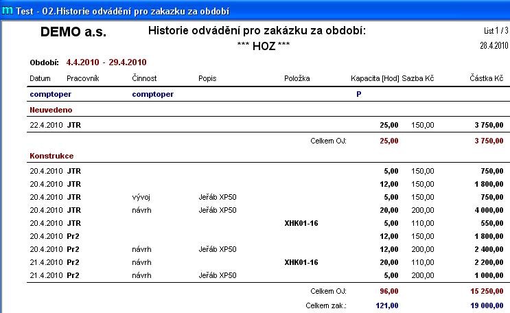510x313 pixels.
Task: Click the Kapacita [Hod] column header
Action: [374, 78]
